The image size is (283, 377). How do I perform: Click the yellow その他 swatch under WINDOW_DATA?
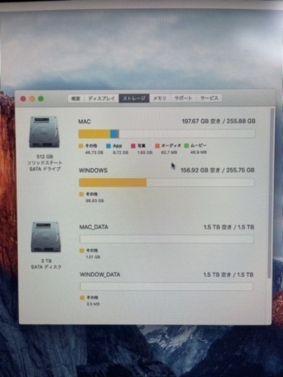coord(83,298)
